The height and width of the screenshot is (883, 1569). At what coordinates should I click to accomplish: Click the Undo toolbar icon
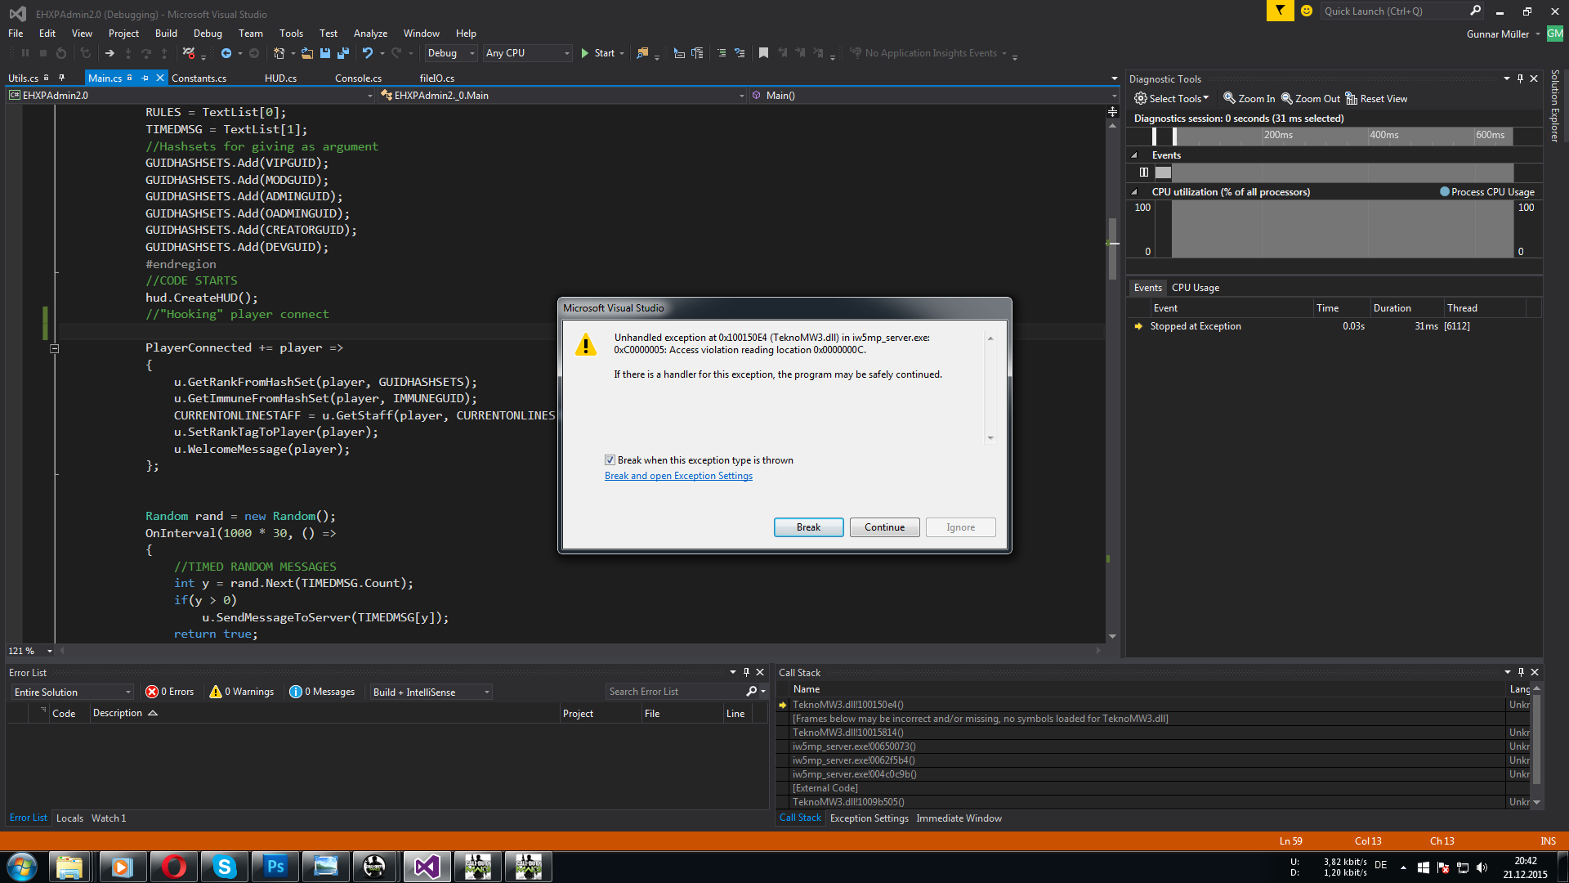pyautogui.click(x=368, y=53)
